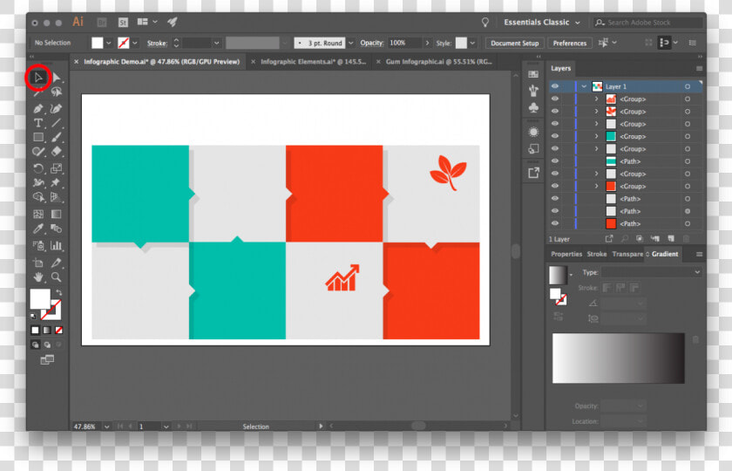This screenshot has height=471, width=732.
Task: Open the Essentials Classic workspace dropdown
Action: pos(542,23)
